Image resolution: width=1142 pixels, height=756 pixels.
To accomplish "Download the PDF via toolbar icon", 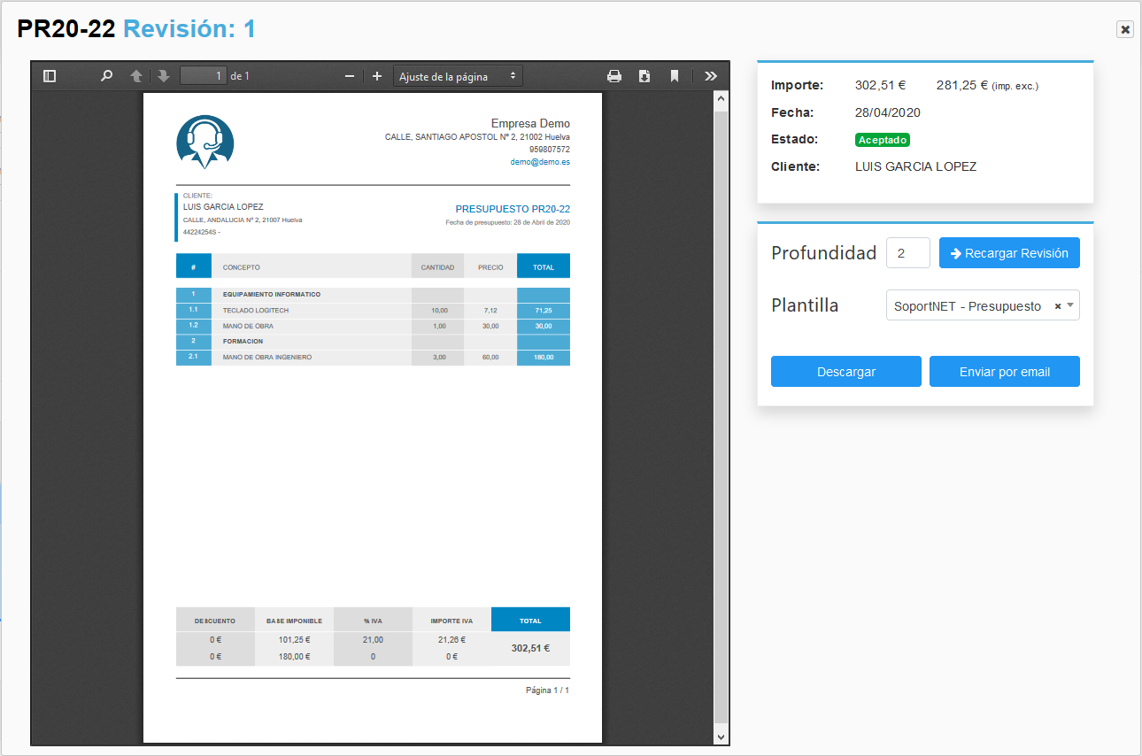I will pos(644,76).
